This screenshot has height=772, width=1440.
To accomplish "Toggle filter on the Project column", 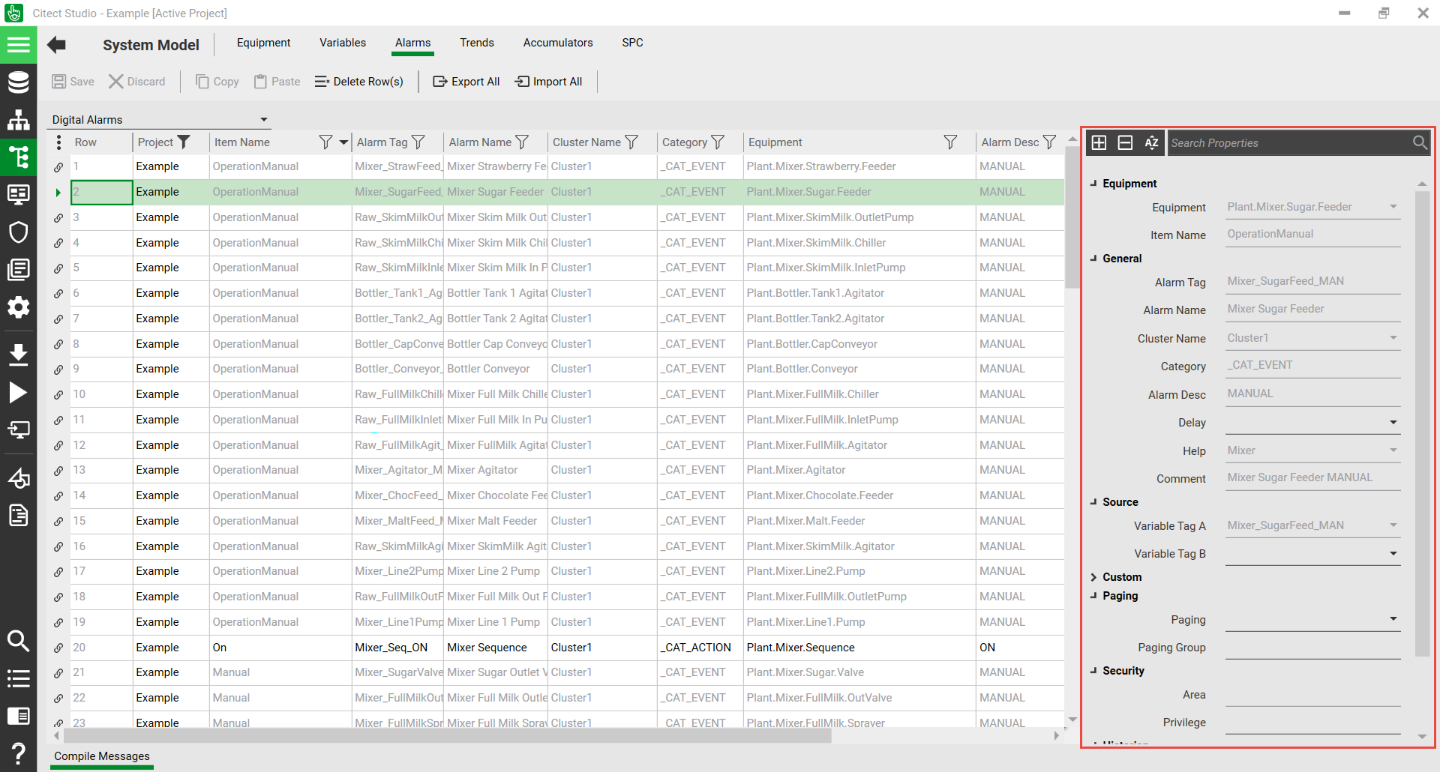I will tap(184, 142).
